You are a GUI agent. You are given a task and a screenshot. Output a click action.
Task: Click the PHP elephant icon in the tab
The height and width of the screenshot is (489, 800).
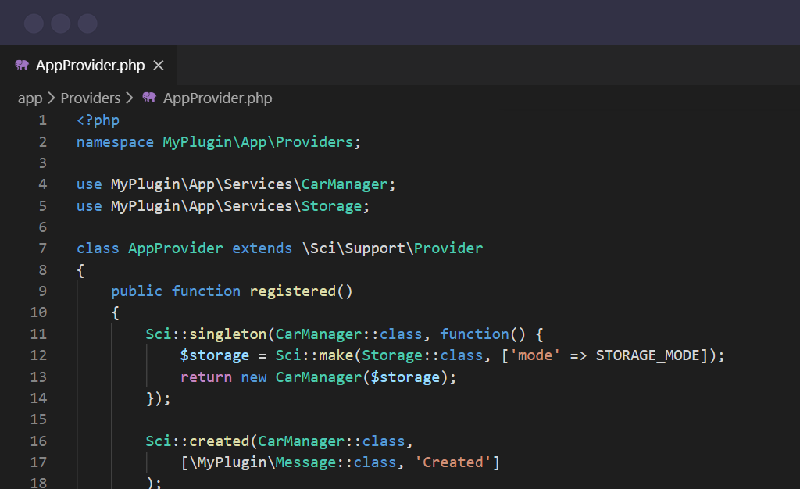tap(22, 65)
